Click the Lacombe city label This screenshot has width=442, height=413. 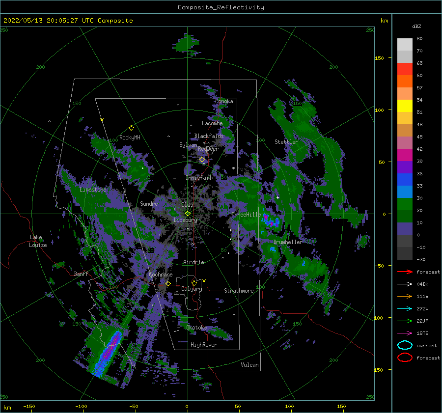pos(212,123)
